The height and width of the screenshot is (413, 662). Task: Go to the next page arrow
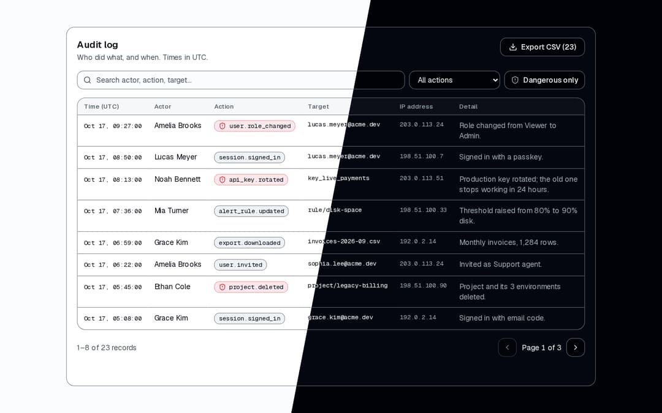point(576,348)
